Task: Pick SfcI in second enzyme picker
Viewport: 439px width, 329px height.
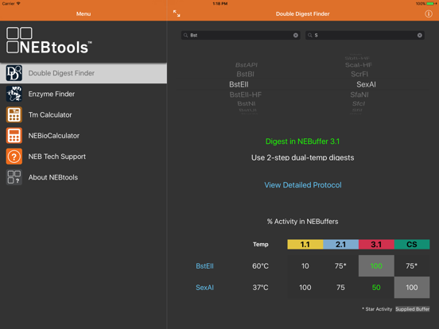Action: coord(359,103)
